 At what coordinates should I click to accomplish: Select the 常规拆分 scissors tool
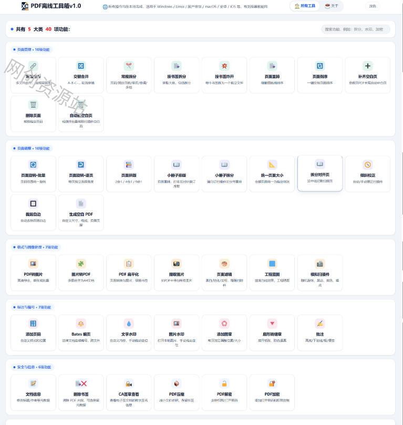(129, 75)
